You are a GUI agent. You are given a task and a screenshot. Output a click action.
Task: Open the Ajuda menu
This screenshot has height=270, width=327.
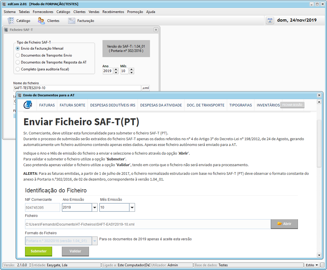pyautogui.click(x=151, y=12)
